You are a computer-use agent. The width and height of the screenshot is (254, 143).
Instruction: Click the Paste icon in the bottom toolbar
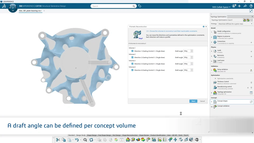tap(69, 140)
